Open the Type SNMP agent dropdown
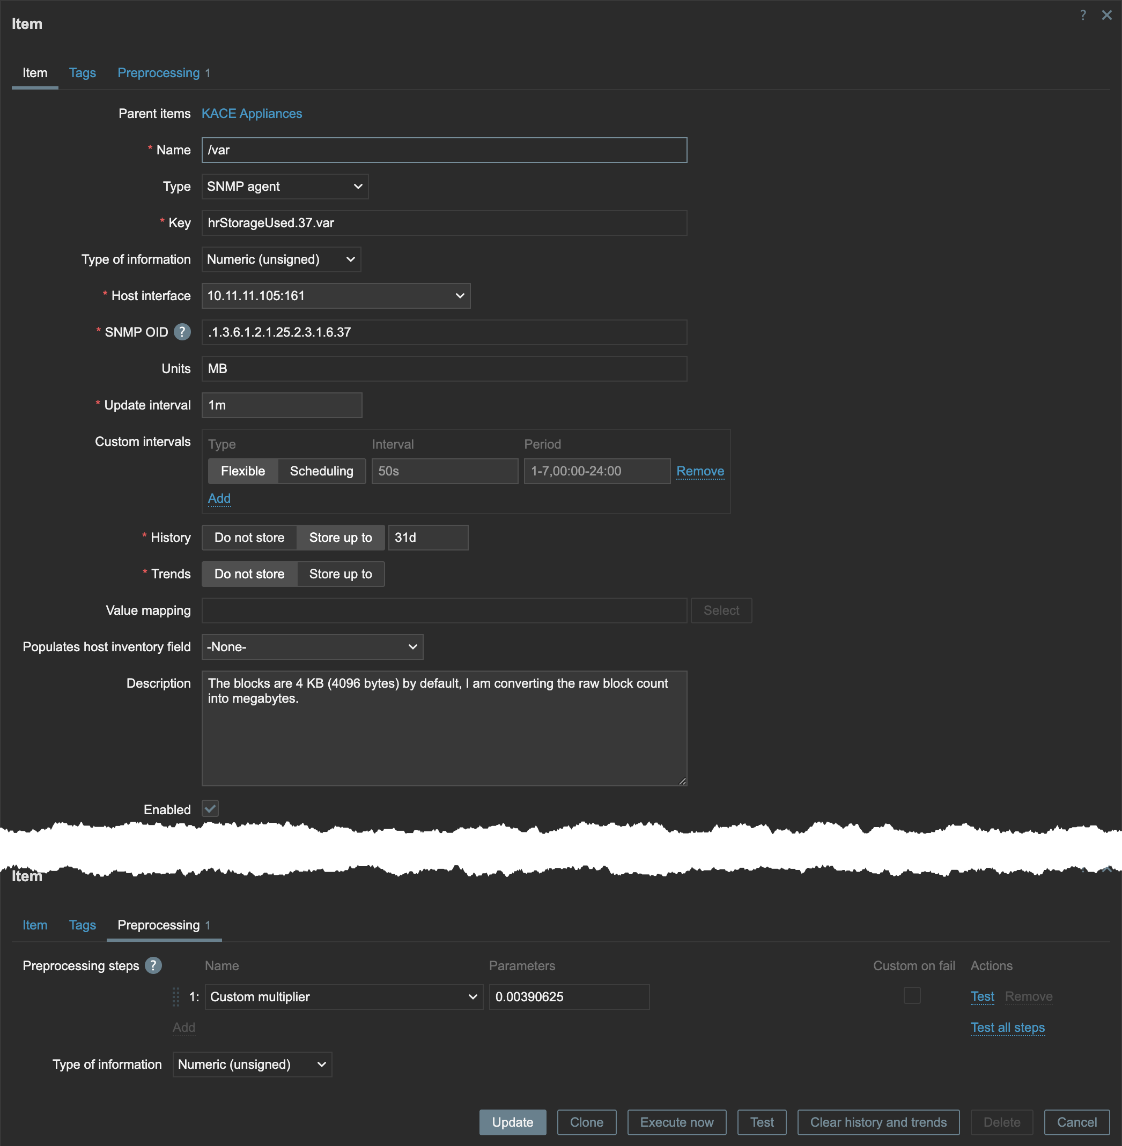The height and width of the screenshot is (1146, 1122). [x=285, y=187]
